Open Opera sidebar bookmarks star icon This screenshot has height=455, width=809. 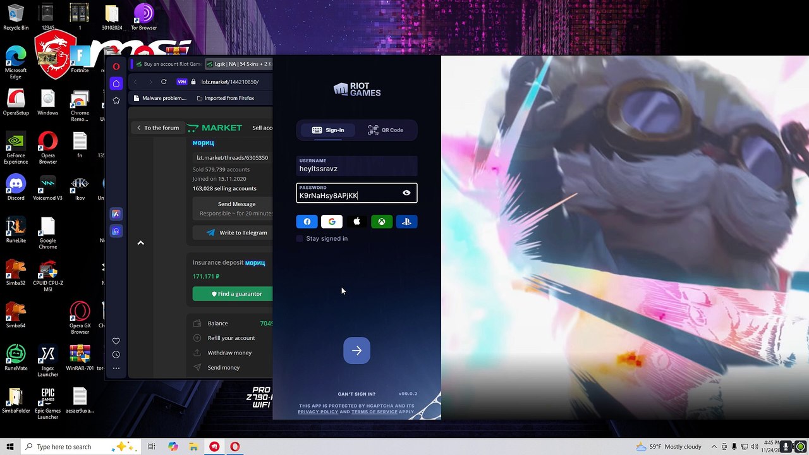(116, 100)
